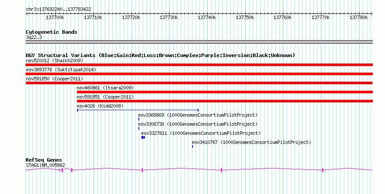Screen dimensions: 385x194
Task: Click the 137730k ruler label
Action: [x=169, y=17]
